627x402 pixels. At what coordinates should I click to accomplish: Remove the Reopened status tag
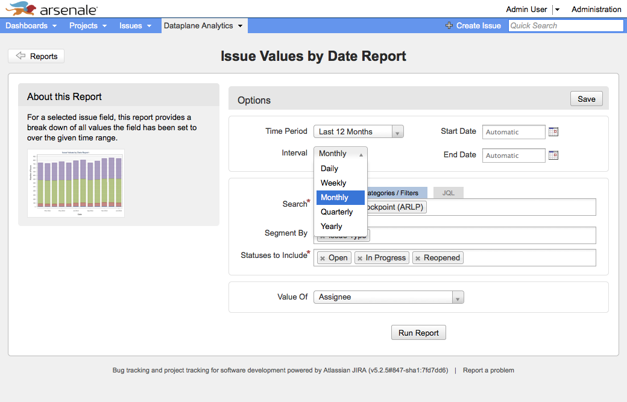click(x=418, y=258)
